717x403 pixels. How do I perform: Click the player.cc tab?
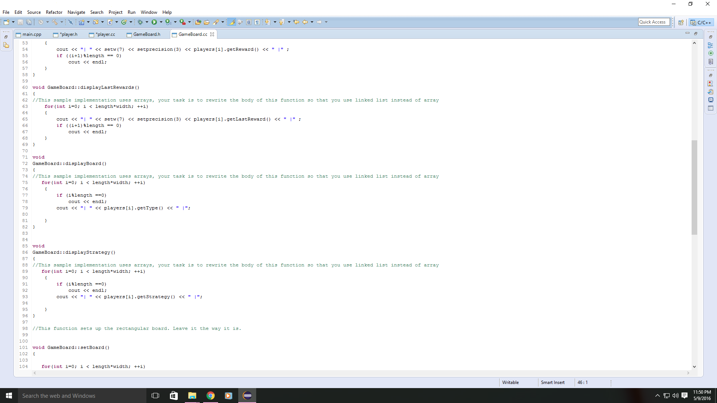coord(105,34)
